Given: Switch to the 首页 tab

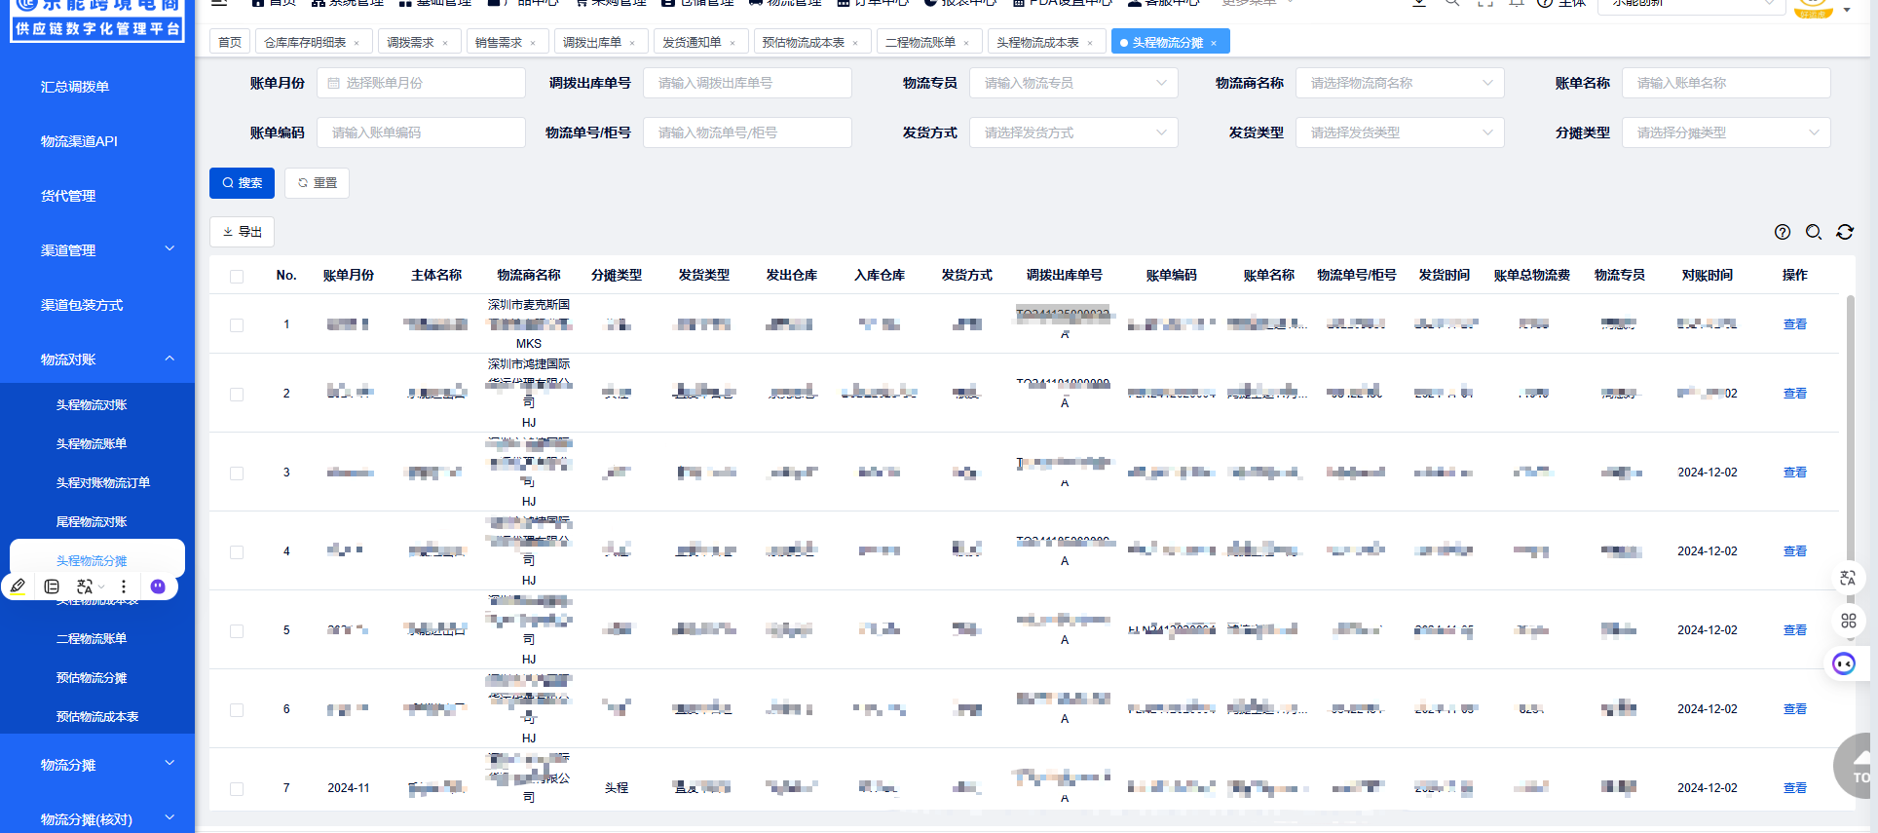Looking at the screenshot, I should [x=230, y=42].
